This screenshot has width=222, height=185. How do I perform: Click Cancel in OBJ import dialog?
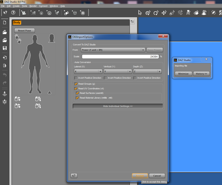coord(157,176)
